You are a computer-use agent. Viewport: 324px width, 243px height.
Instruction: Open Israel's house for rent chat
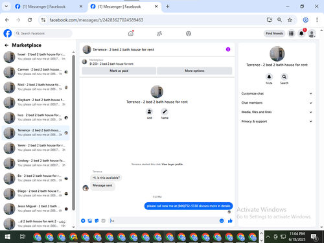(x=36, y=57)
